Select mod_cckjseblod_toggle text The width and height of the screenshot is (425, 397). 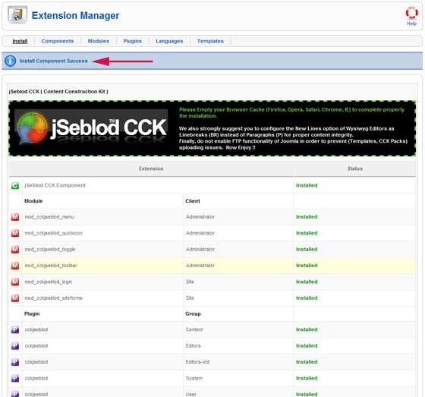(x=50, y=250)
